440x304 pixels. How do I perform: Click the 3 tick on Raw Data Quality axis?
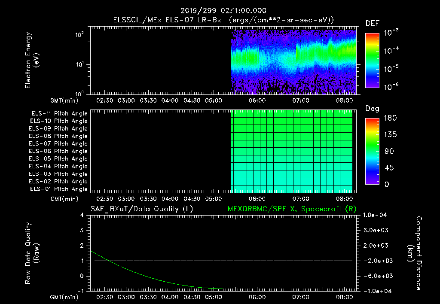click(82, 230)
